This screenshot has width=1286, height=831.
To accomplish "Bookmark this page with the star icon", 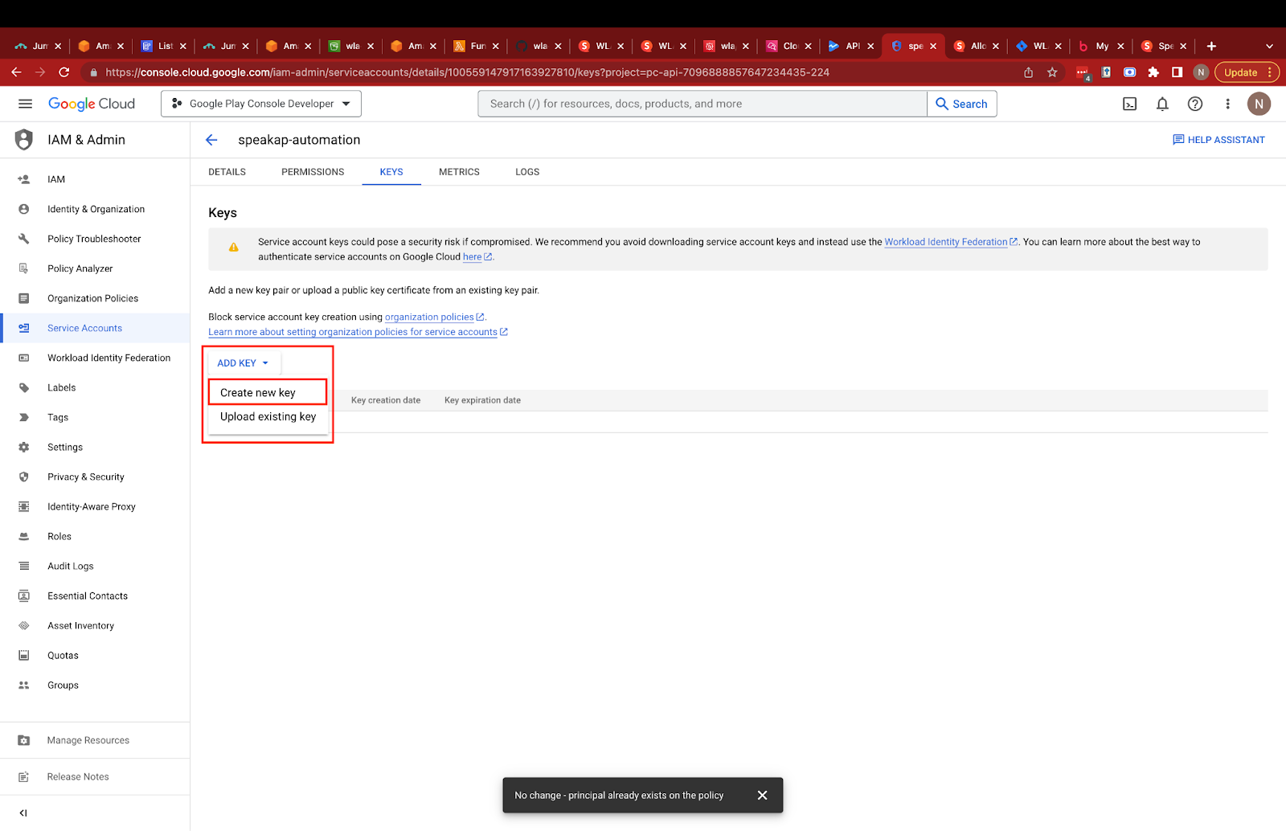I will 1052,72.
